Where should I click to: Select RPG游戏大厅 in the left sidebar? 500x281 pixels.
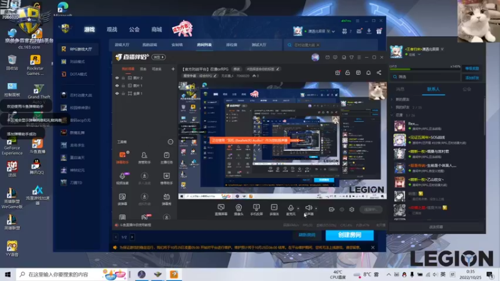click(78, 49)
